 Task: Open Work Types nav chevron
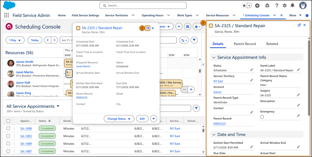pyautogui.click(x=197, y=15)
